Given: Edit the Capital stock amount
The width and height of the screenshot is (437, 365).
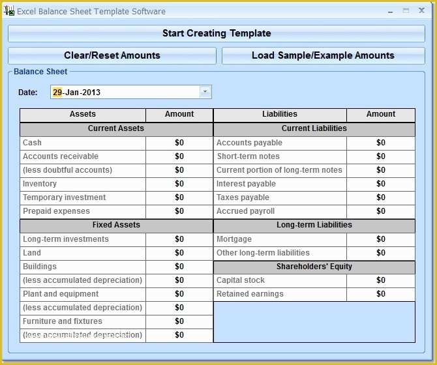Looking at the screenshot, I should coord(381,280).
